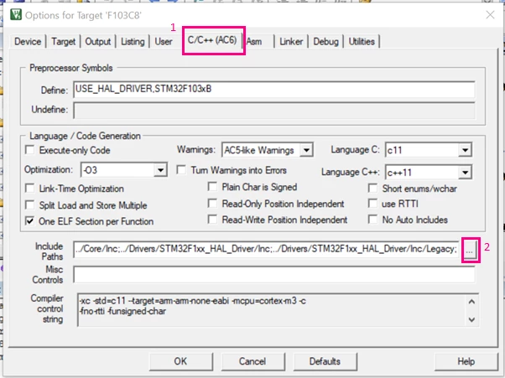Check the No Auto Includes option
The width and height of the screenshot is (505, 378).
[x=372, y=220]
